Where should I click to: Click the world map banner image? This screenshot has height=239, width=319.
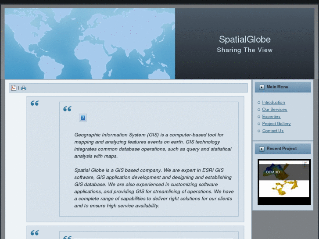click(x=90, y=43)
